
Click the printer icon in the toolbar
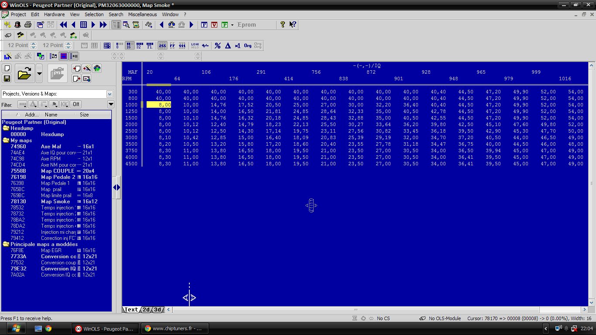tap(27, 25)
